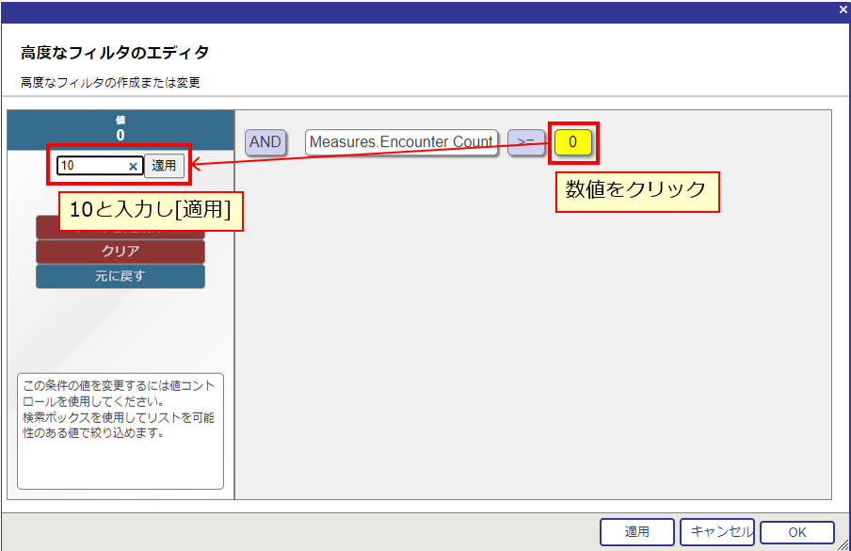The height and width of the screenshot is (551, 851).
Task: Open the >= comparison operator selector
Action: pyautogui.click(x=524, y=142)
